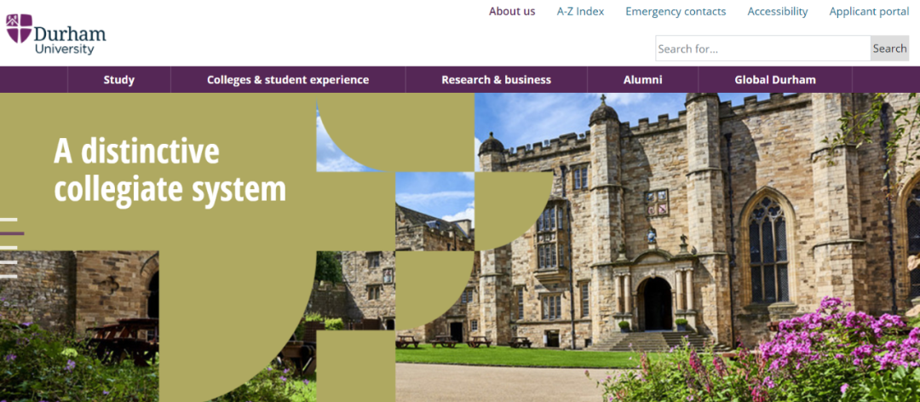Select the third carousel slide indicator bar

click(9, 248)
